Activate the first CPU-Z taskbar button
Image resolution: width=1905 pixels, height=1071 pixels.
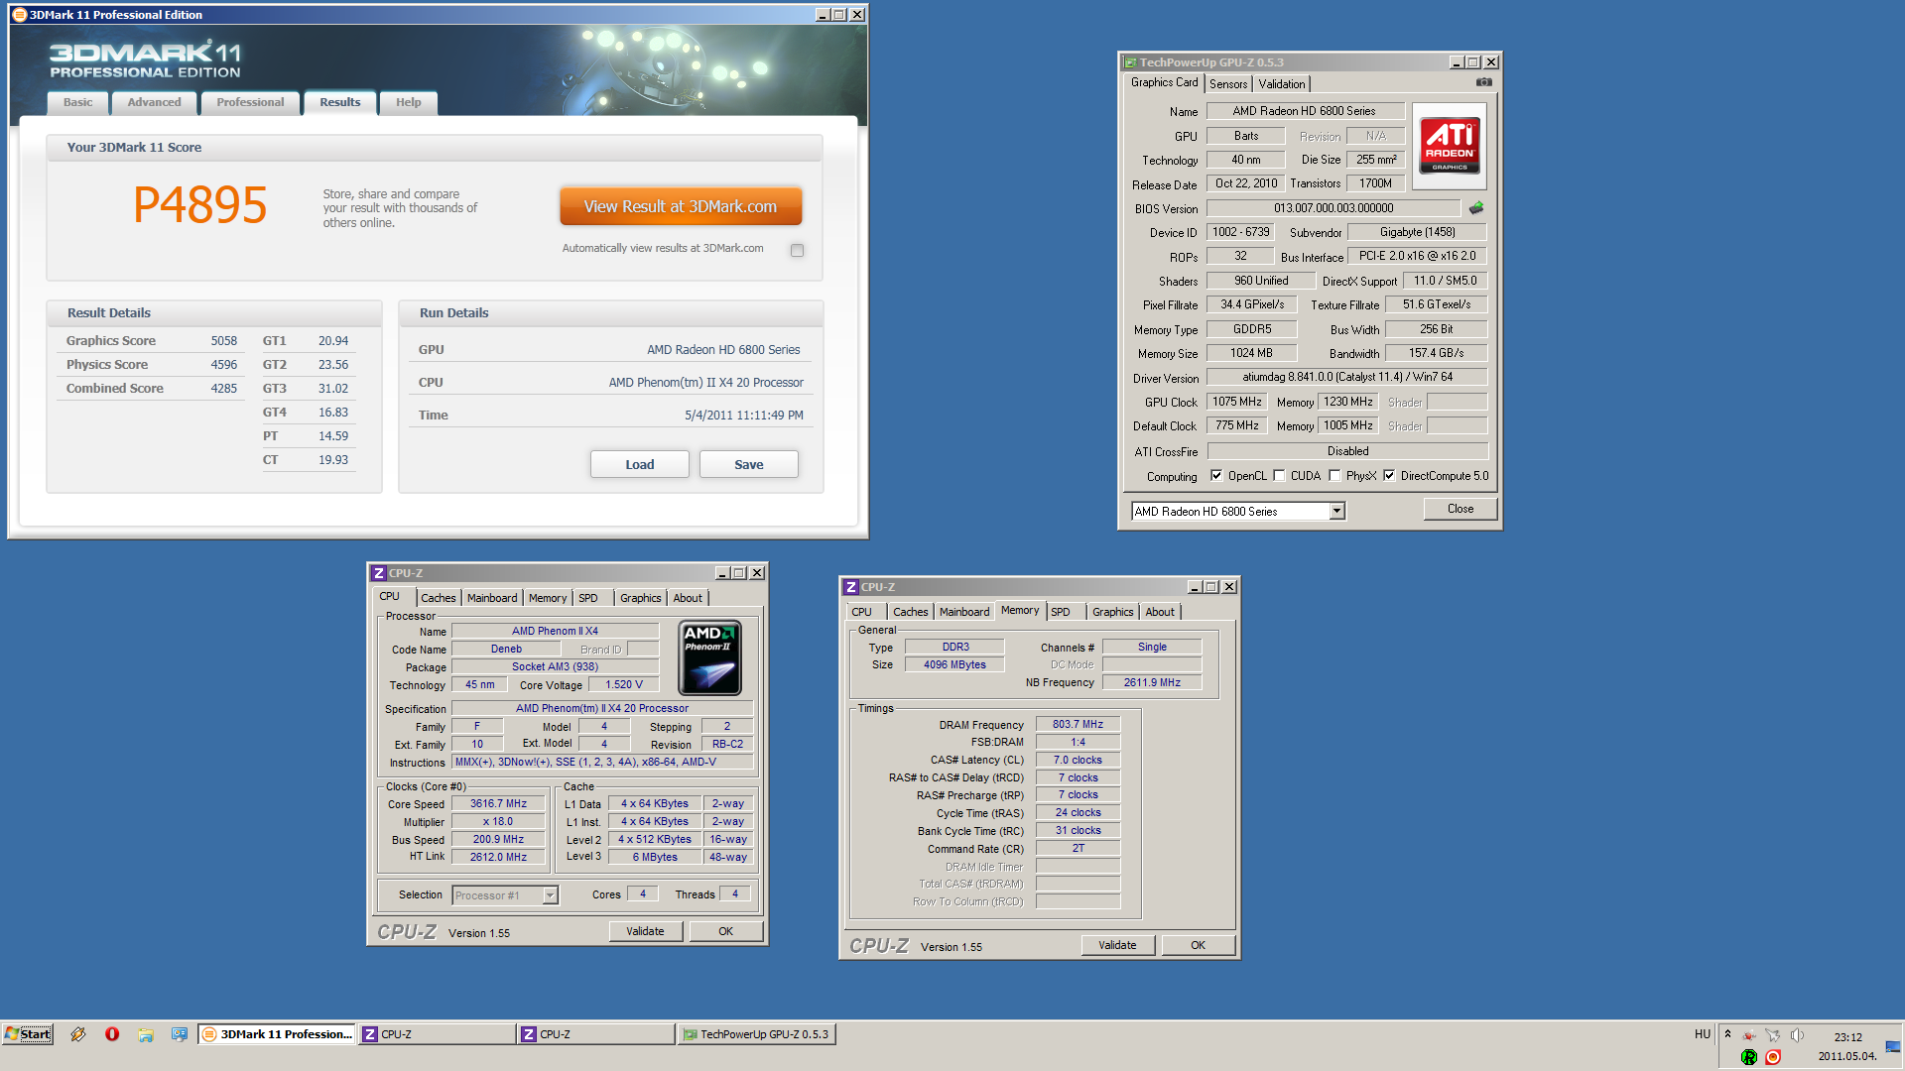(437, 1034)
